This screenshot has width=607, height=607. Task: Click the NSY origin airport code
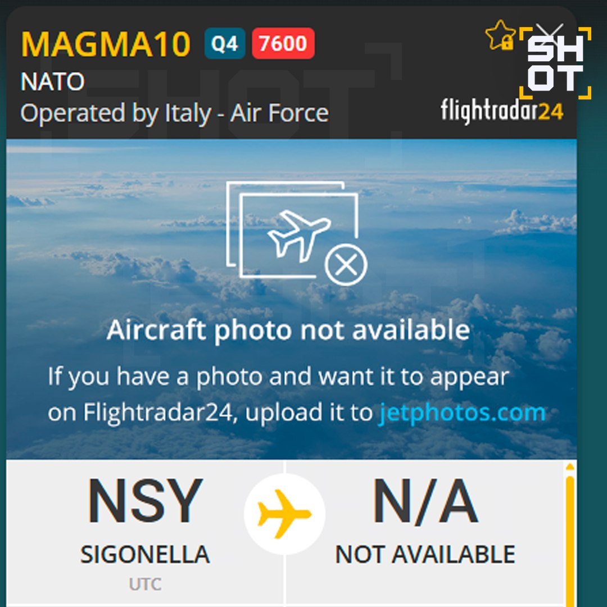[145, 501]
